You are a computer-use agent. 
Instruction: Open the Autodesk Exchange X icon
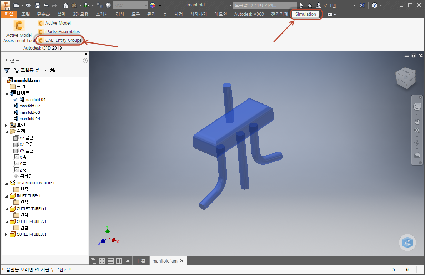362,5
